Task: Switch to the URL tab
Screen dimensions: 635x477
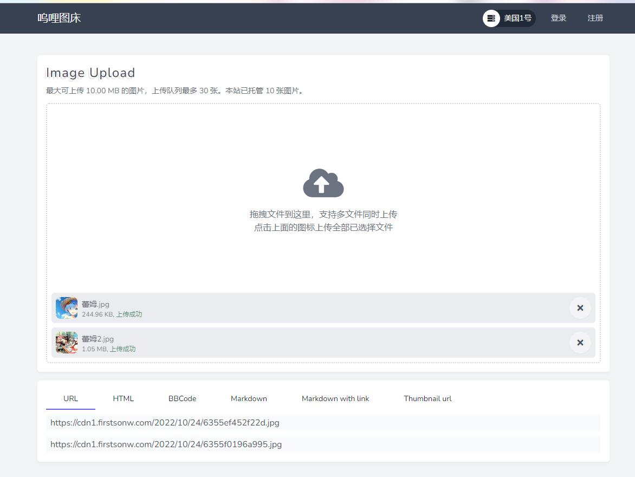Action: coord(70,399)
